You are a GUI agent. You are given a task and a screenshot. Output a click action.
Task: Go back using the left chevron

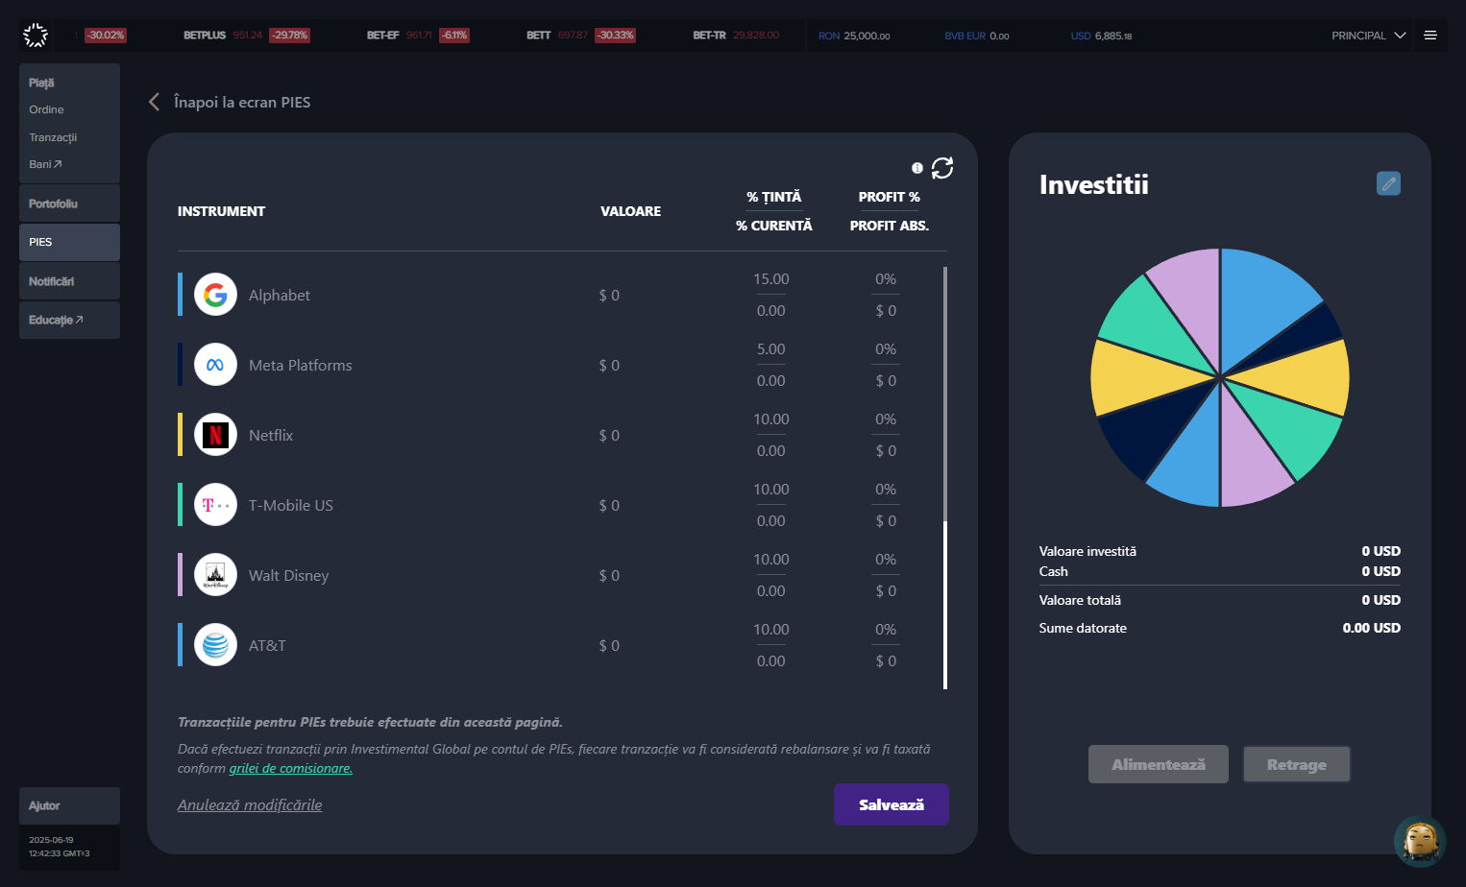coord(154,102)
